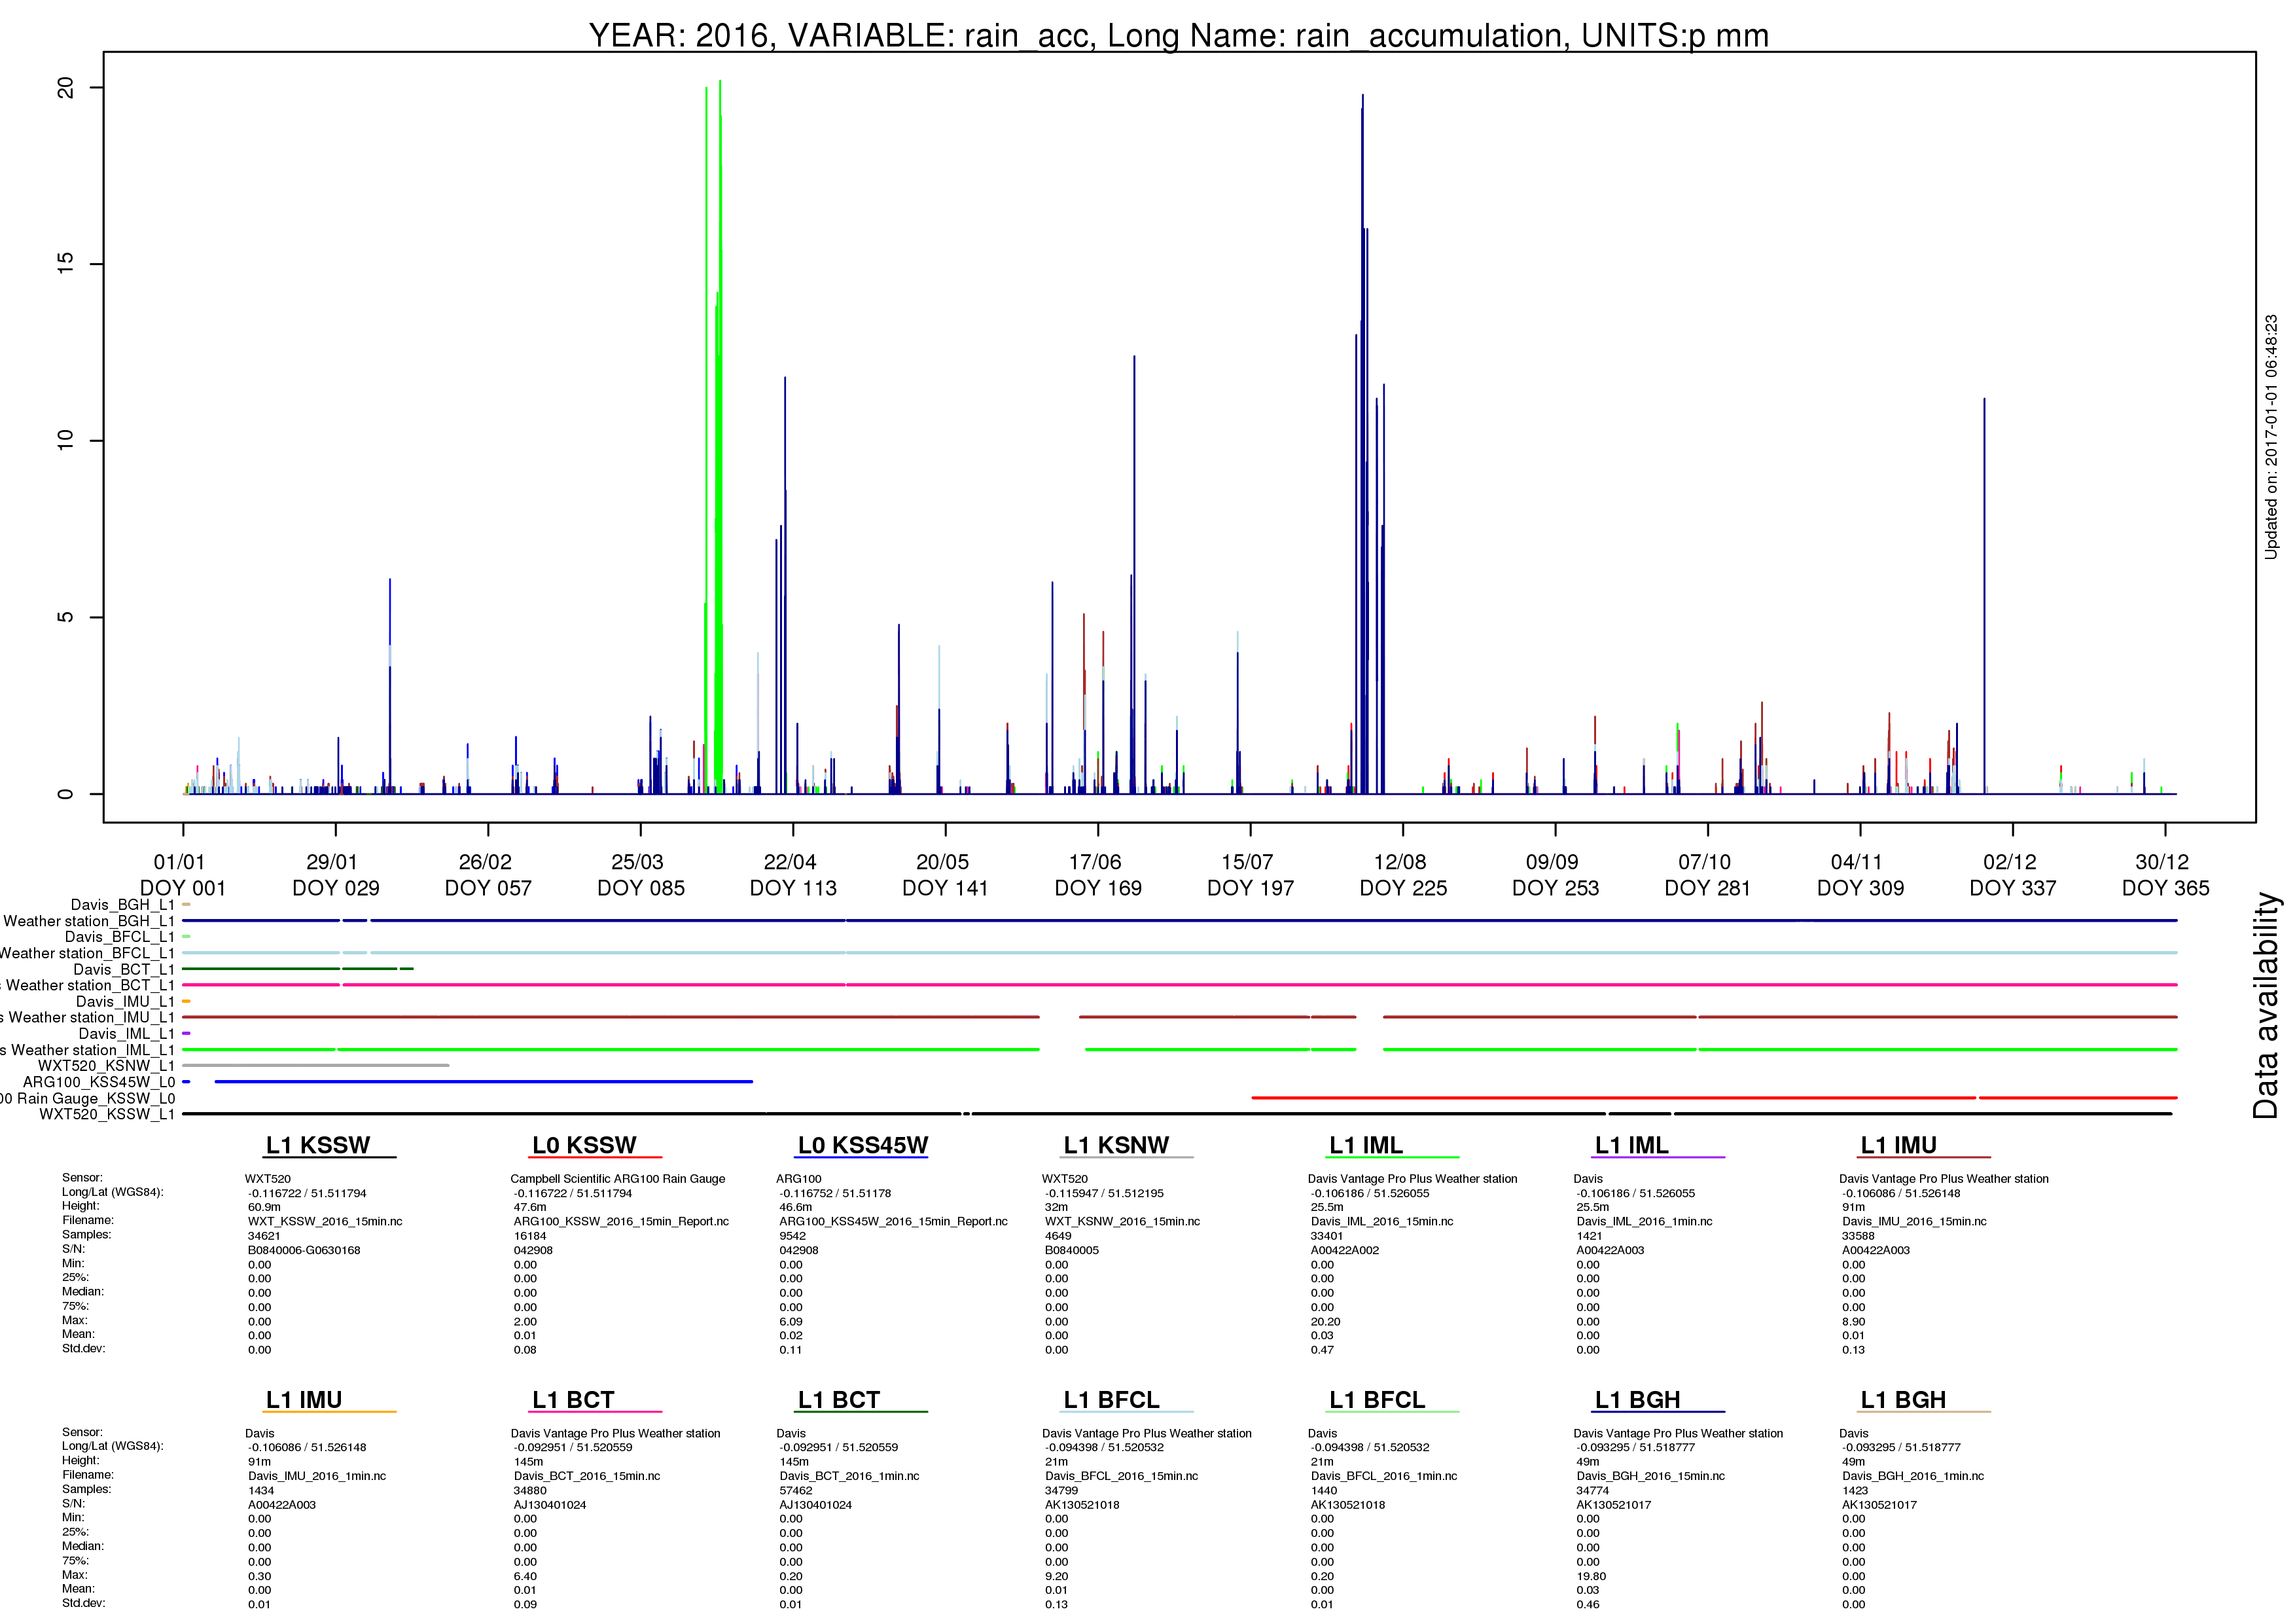2295x1624 pixels.
Task: Select filename 'Davis_IMU_2016_15min.nc'
Action: (x=1914, y=1222)
